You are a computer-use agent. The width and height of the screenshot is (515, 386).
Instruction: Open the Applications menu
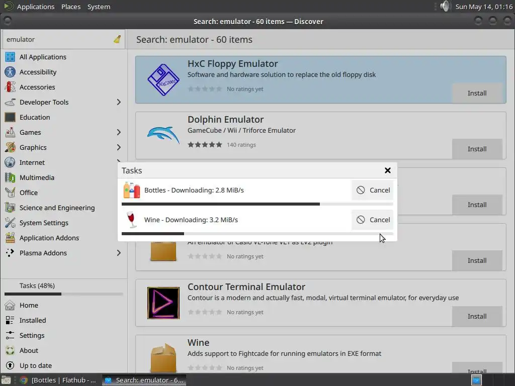pyautogui.click(x=36, y=7)
